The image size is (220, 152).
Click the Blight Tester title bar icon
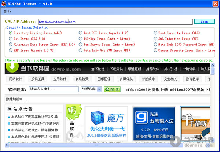point(4,4)
